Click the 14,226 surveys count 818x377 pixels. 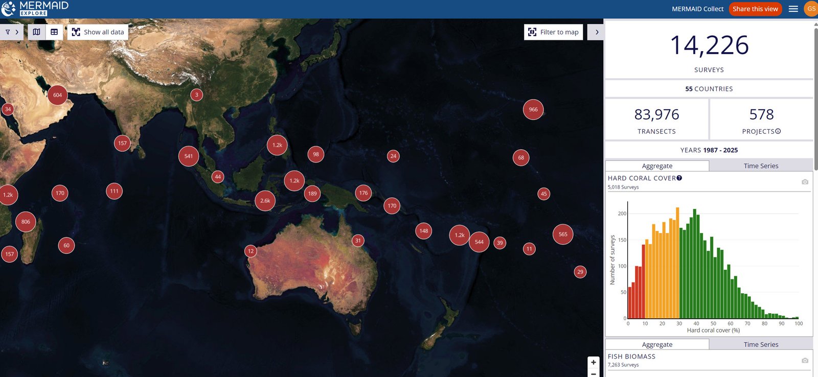point(709,45)
